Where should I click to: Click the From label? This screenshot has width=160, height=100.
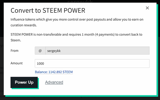14,51
